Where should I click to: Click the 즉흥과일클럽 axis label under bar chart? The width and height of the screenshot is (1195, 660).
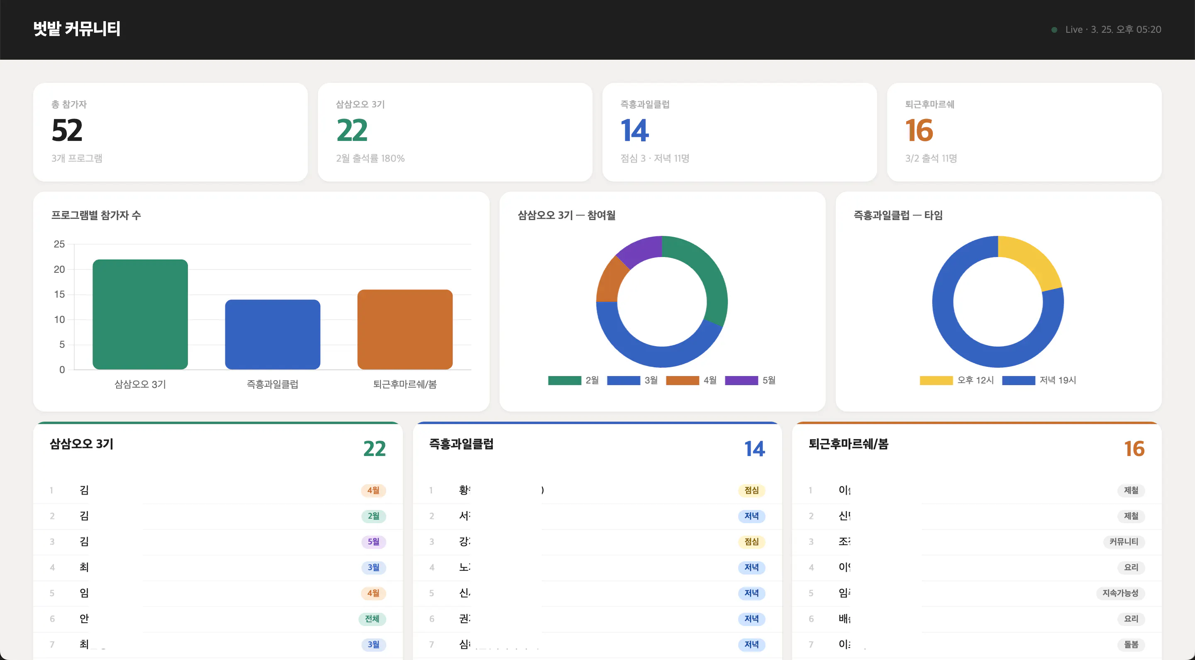(x=272, y=384)
